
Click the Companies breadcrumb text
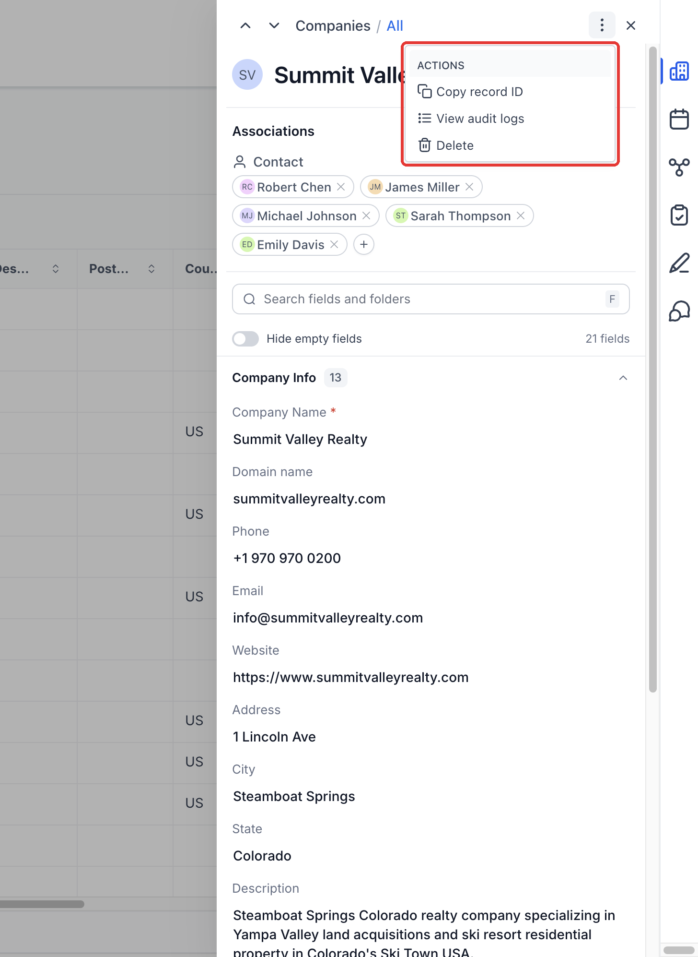pos(333,26)
